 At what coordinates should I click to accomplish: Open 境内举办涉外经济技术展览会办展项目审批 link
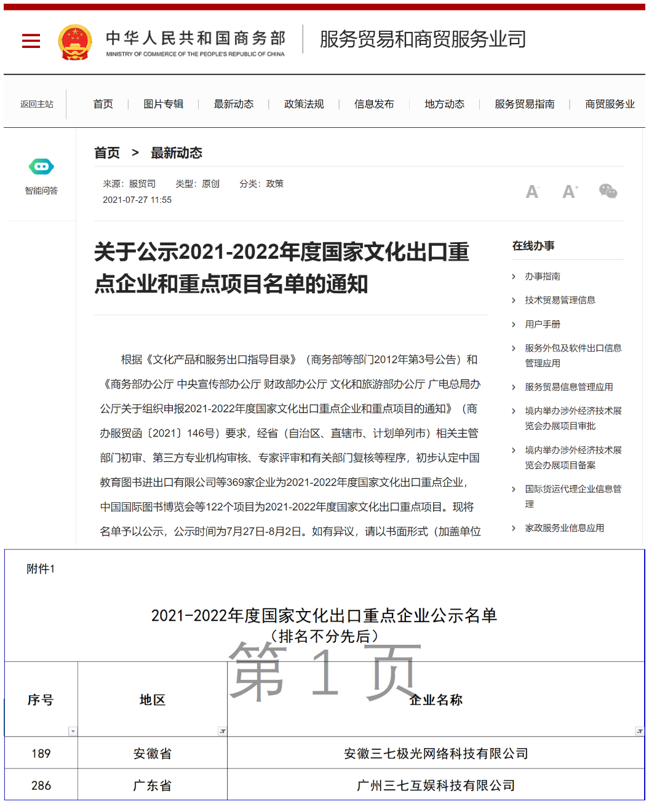[x=573, y=418]
